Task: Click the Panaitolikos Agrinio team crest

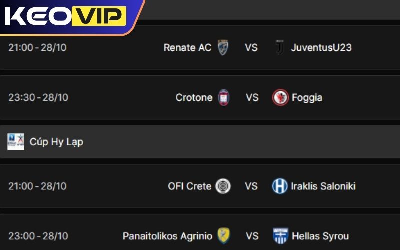Action: [223, 236]
